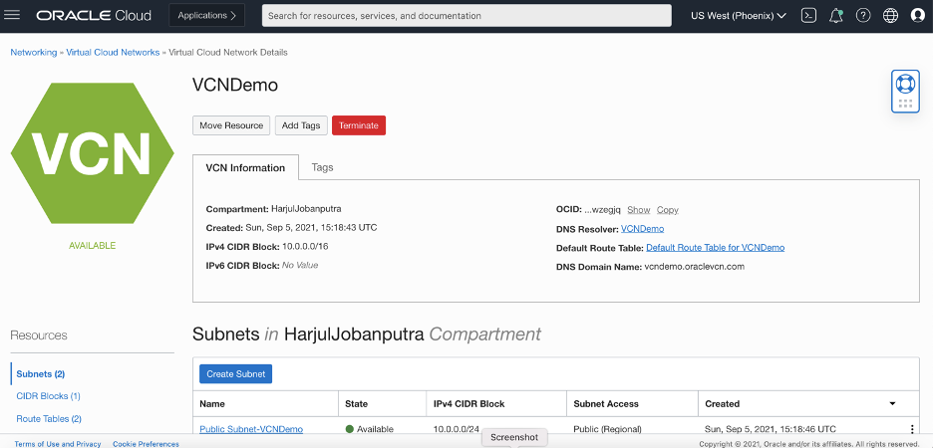The height and width of the screenshot is (448, 933).
Task: Select CIDR Blocks (1) in Resources
Action: coord(48,395)
